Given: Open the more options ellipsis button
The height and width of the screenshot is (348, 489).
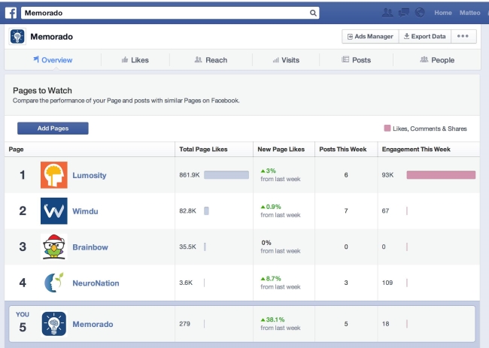Looking at the screenshot, I should (x=463, y=36).
